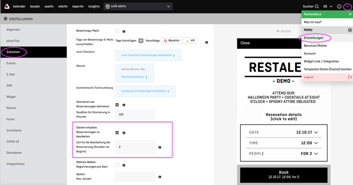Open the café aleno restaurant dropdown
Image resolution: width=353 pixels, height=185 pixels.
point(138,6)
